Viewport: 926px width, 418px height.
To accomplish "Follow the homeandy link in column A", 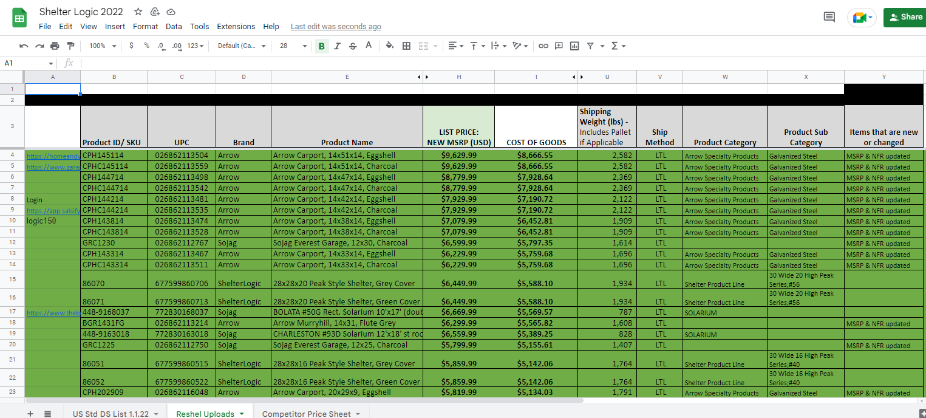I will coord(53,156).
